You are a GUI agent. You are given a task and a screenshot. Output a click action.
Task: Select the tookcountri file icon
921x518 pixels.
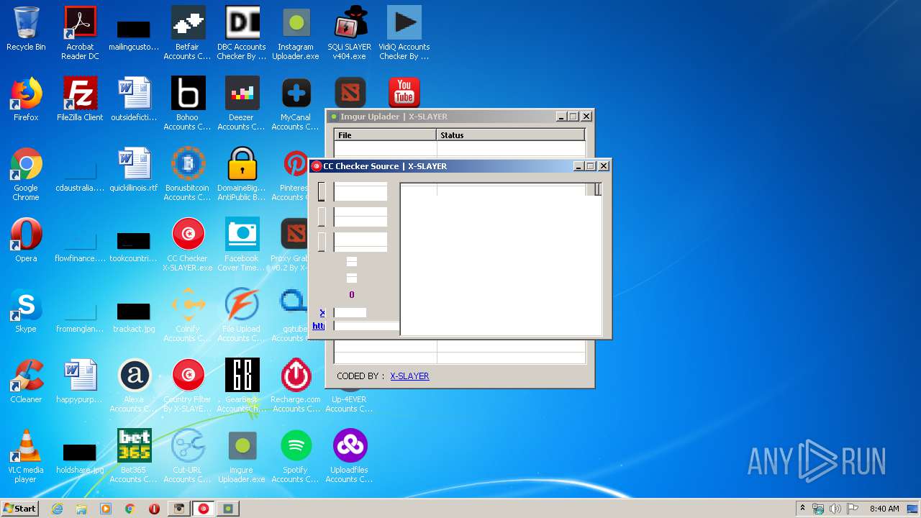[x=134, y=246]
